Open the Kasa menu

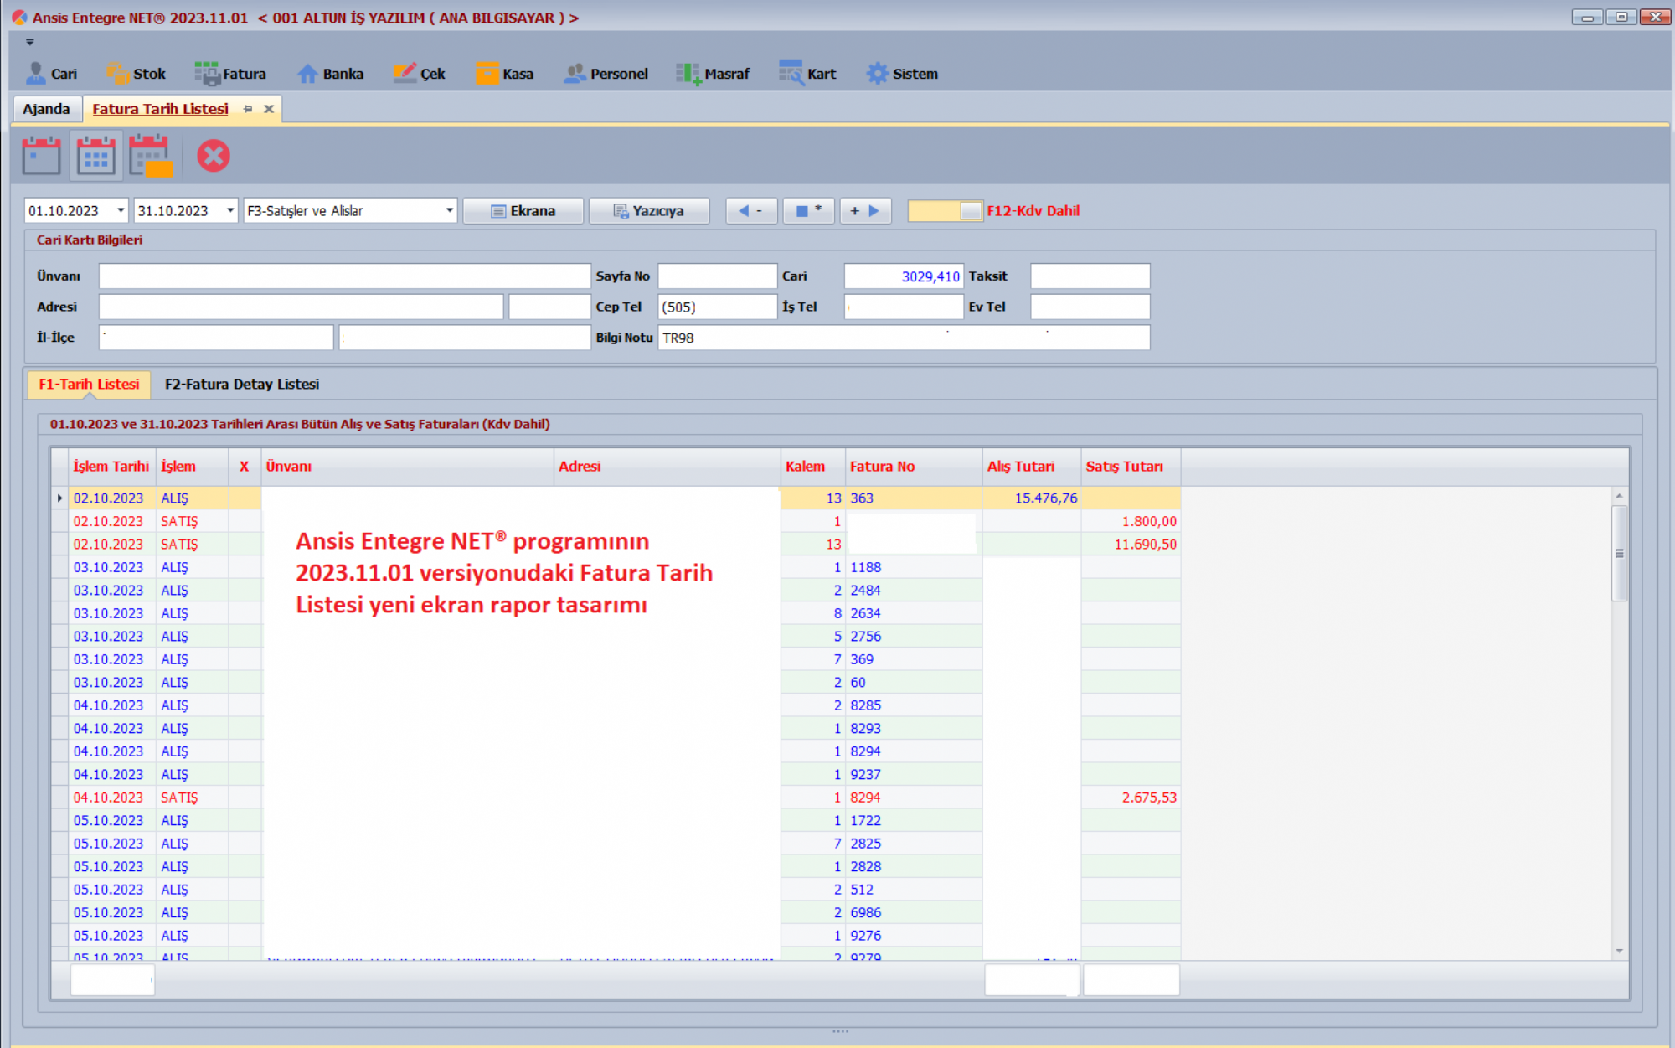click(x=505, y=74)
